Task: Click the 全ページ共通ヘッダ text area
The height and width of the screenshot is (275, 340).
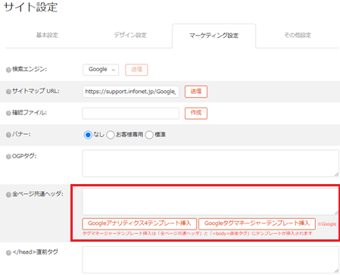Action: tap(211, 202)
